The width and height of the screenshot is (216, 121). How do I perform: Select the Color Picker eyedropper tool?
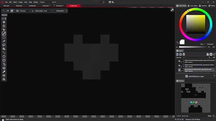coord(4,72)
